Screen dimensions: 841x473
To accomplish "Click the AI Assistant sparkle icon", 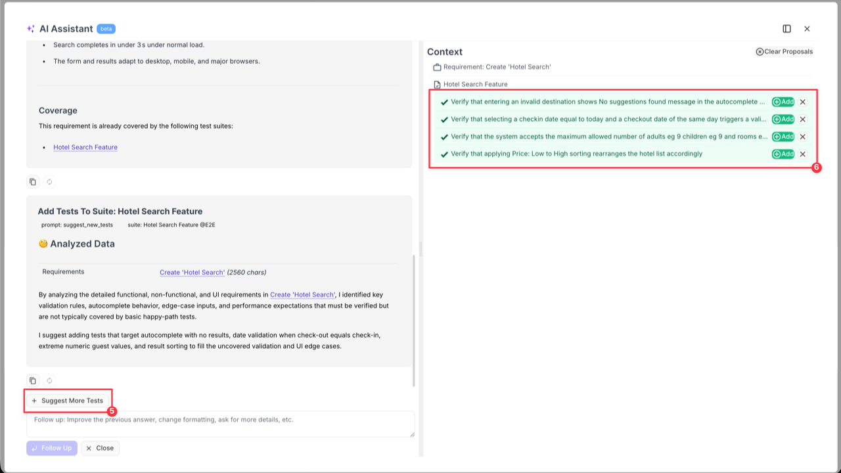I will 29,28.
